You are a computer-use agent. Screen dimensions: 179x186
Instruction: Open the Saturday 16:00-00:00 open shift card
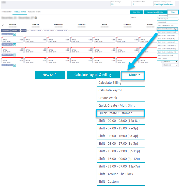pyautogui.click(x=127, y=60)
